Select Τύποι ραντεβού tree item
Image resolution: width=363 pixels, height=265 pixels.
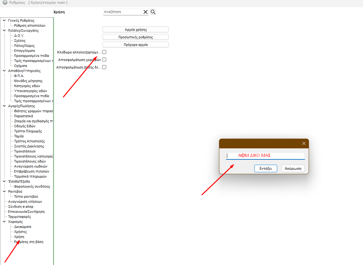26,196
